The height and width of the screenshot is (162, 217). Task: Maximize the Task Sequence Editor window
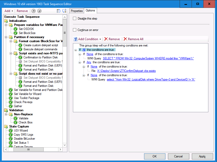tap(198, 4)
